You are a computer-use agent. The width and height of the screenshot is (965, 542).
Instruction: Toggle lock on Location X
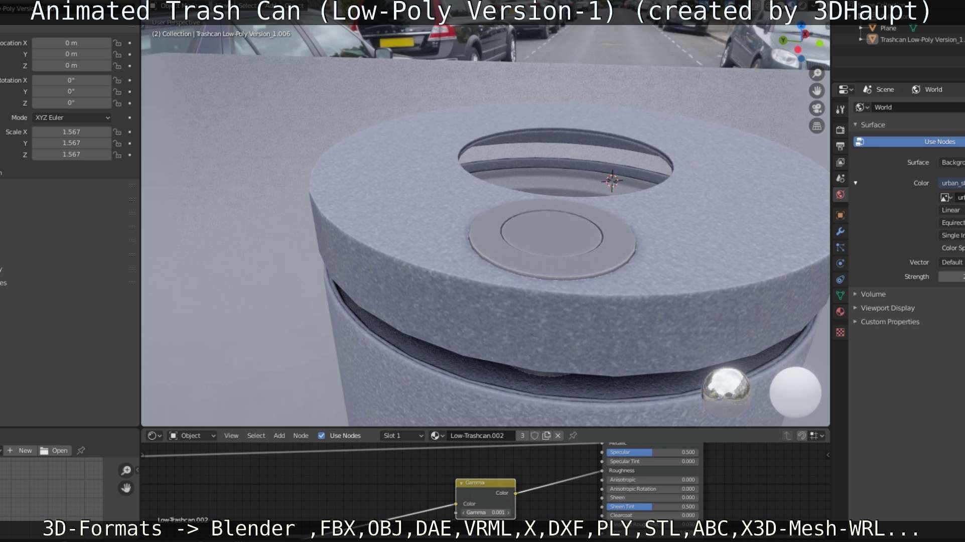[x=117, y=43]
